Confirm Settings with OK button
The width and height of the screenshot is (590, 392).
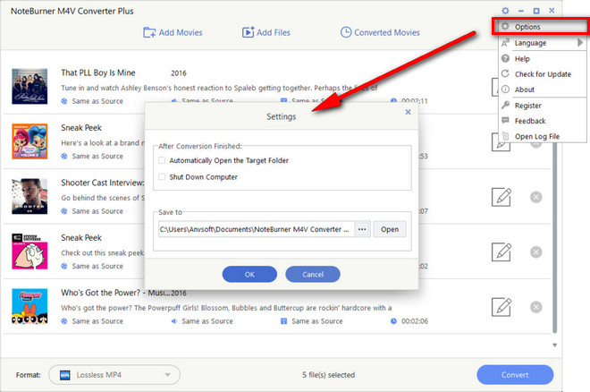(249, 275)
